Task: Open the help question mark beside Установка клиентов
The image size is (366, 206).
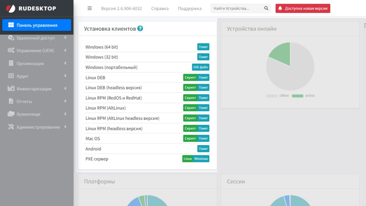Action: (140, 28)
